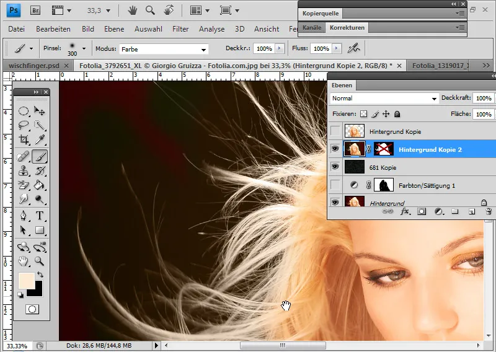
Task: Click the black background color swatch
Action: [x=38, y=292]
